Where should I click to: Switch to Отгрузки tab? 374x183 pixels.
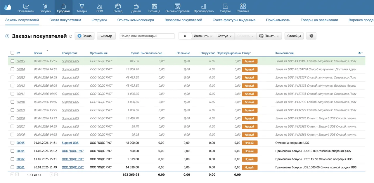[99, 20]
